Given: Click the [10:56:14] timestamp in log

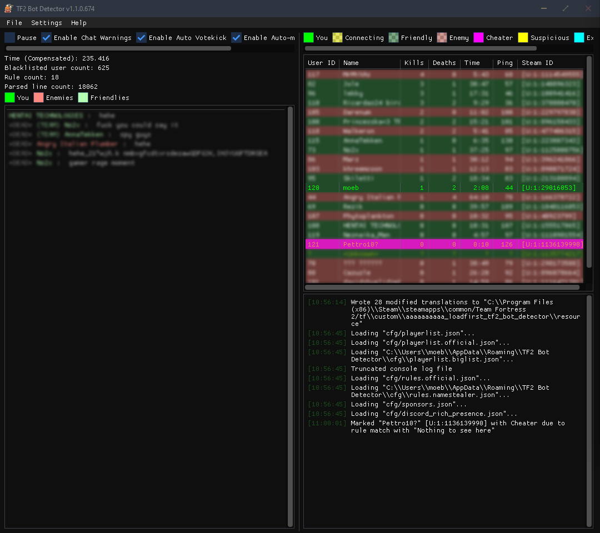Looking at the screenshot, I should tap(327, 302).
